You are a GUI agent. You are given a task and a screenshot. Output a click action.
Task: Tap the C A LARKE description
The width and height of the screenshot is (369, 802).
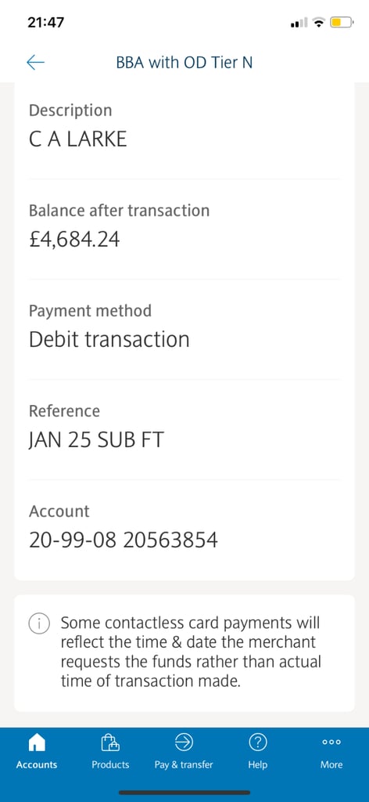(x=78, y=139)
